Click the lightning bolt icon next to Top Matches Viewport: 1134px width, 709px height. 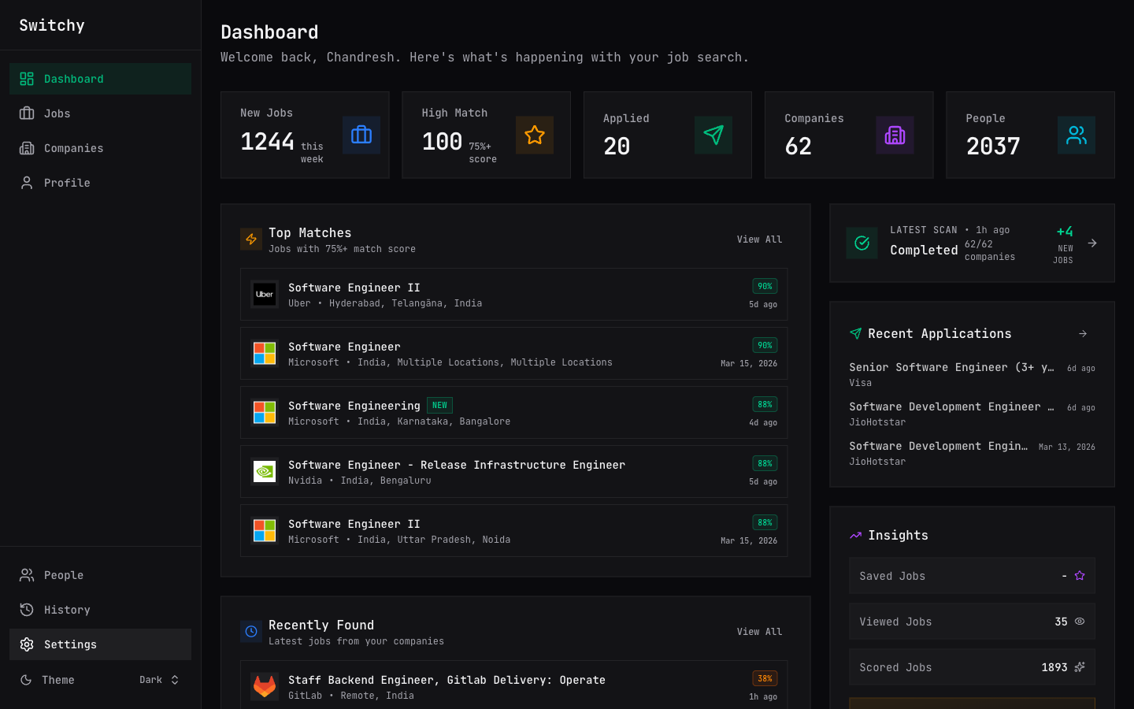tap(250, 239)
